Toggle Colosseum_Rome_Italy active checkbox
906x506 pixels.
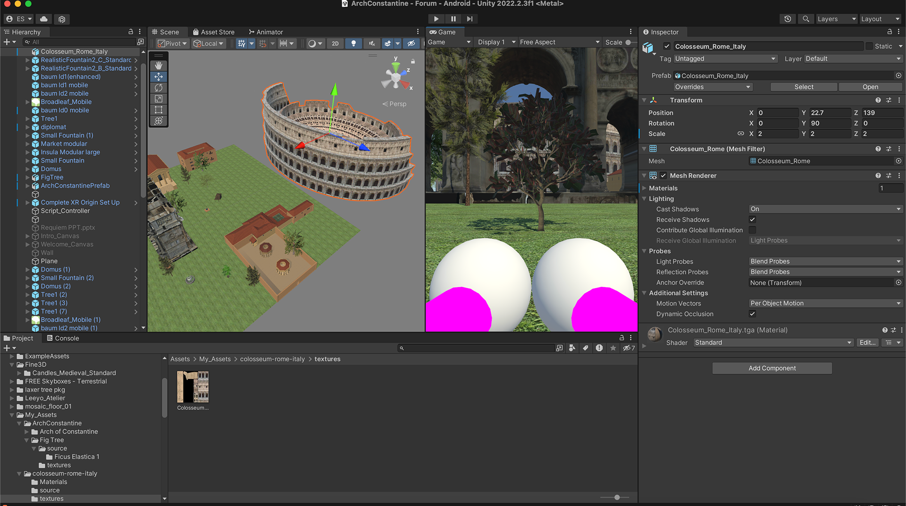tap(667, 46)
